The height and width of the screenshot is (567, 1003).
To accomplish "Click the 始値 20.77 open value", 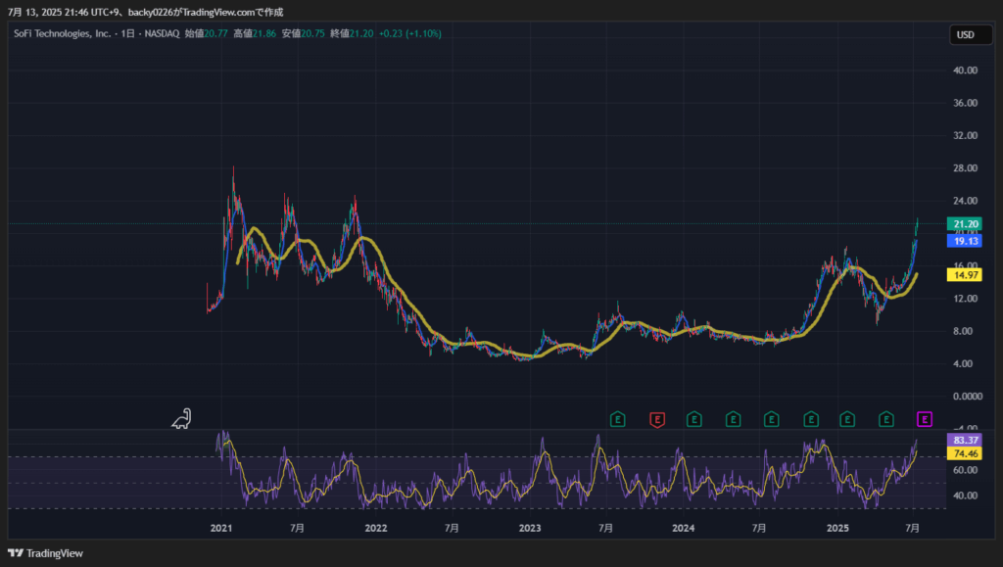I will (x=206, y=33).
